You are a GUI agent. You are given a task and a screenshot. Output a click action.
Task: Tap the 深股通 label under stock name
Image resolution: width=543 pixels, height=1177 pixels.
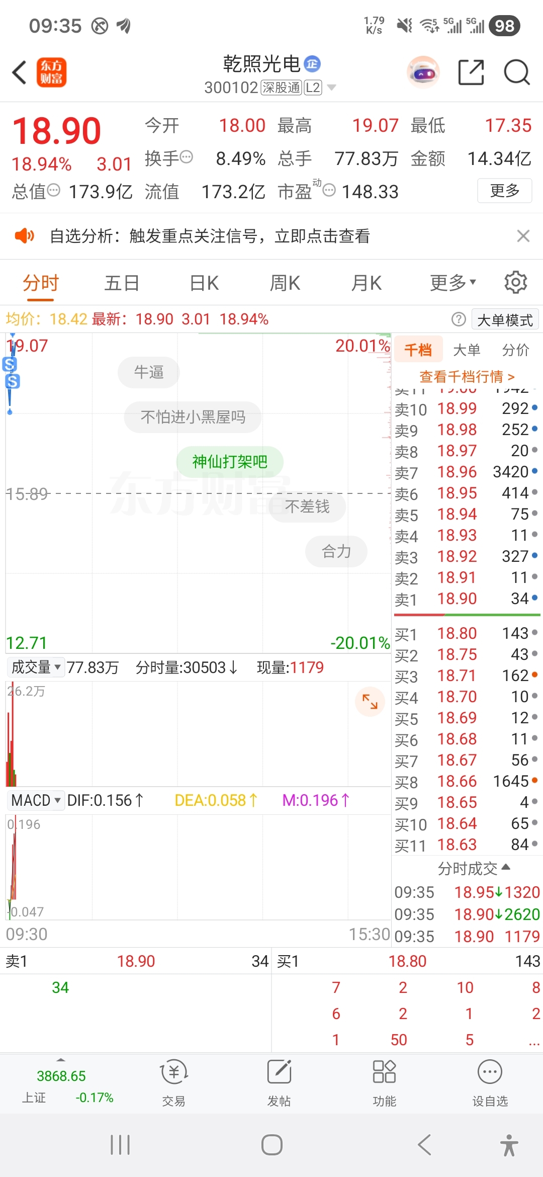(281, 88)
